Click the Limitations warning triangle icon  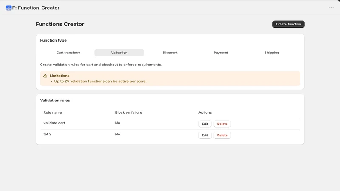pyautogui.click(x=45, y=76)
